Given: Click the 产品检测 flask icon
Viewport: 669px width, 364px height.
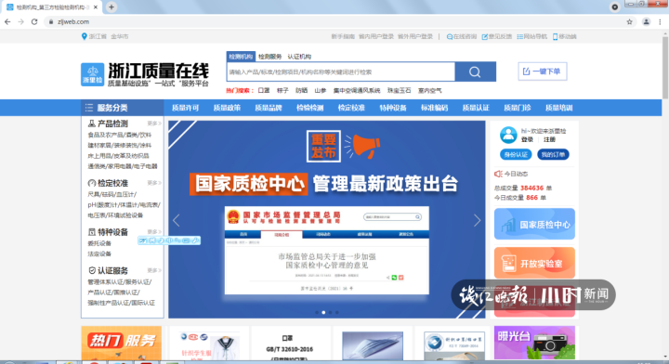Looking at the screenshot, I should coord(91,123).
